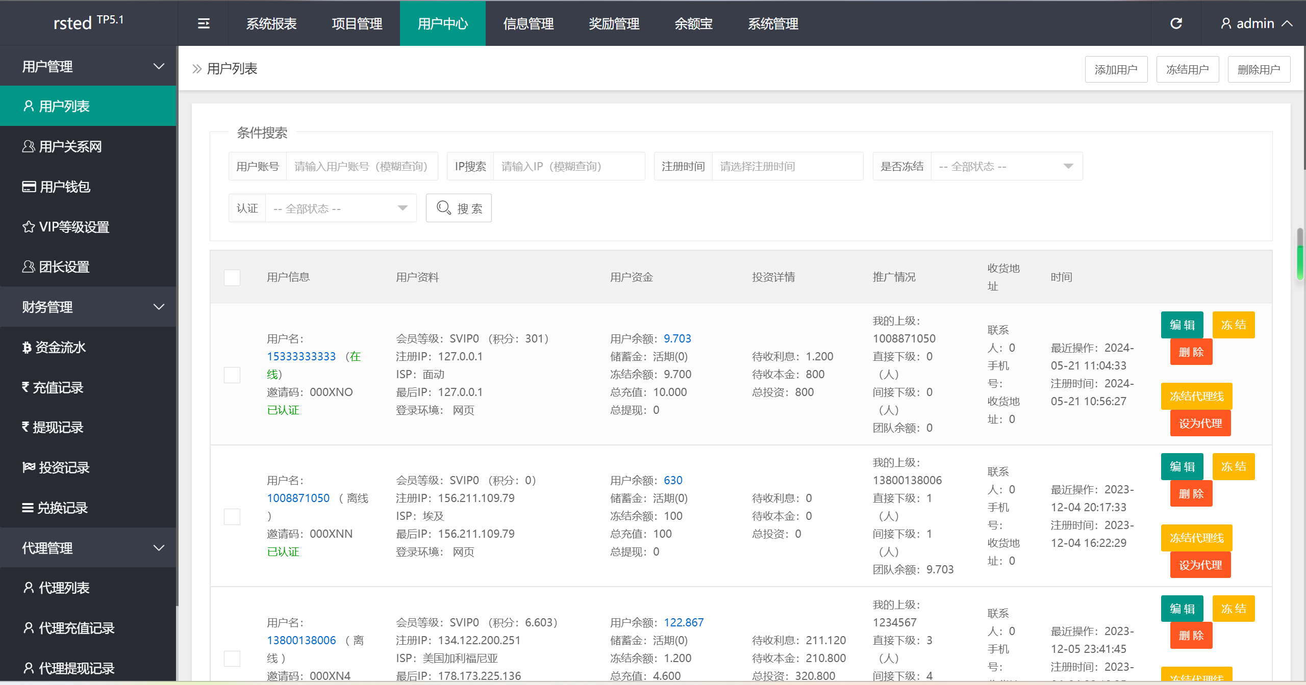Select the 用户中心 navigation tab
1306x685 pixels.
coord(442,23)
